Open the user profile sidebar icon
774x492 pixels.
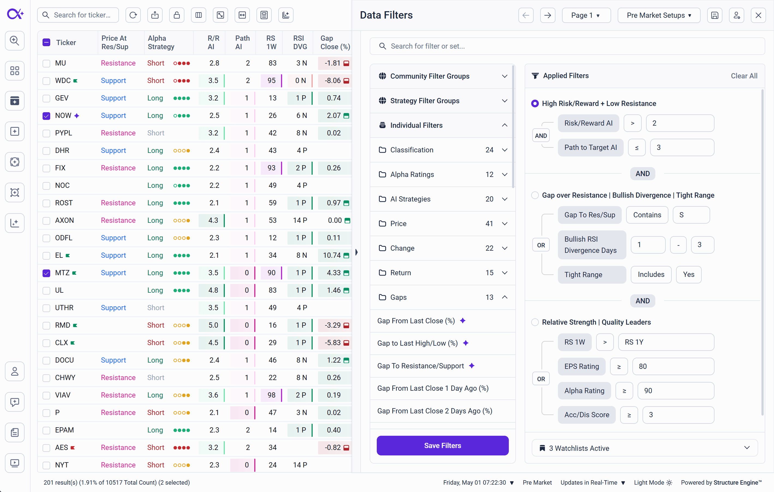15,371
